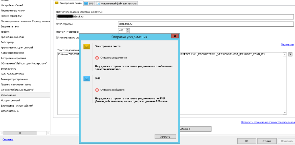Image resolution: width=295 pixels, height=145 pixels.
Task: Select История ревизий section
Action: pyautogui.click(x=25, y=100)
